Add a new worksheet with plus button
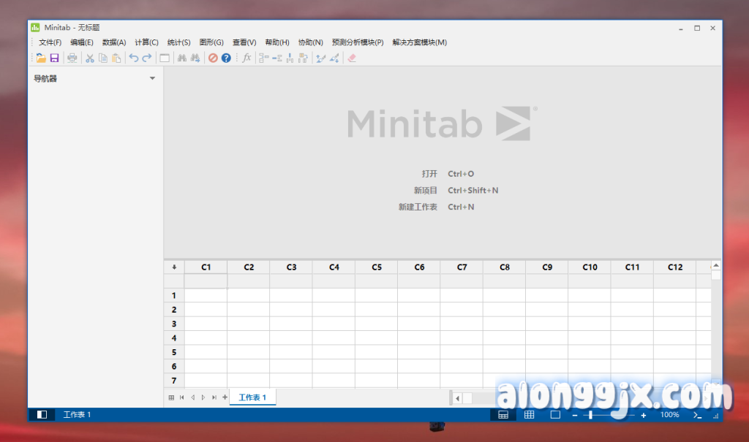This screenshot has height=442, width=749. pyautogui.click(x=225, y=397)
